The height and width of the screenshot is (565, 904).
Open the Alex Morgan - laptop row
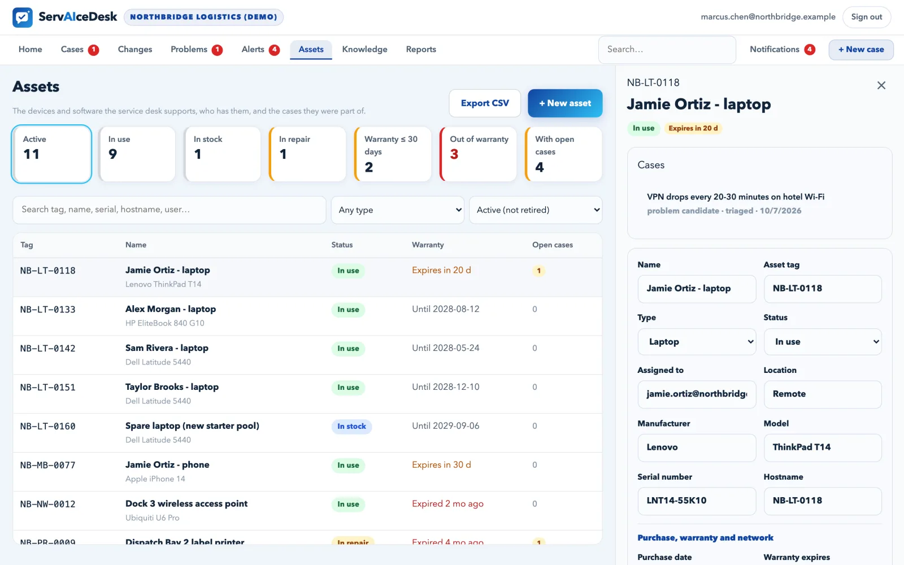[x=307, y=316]
